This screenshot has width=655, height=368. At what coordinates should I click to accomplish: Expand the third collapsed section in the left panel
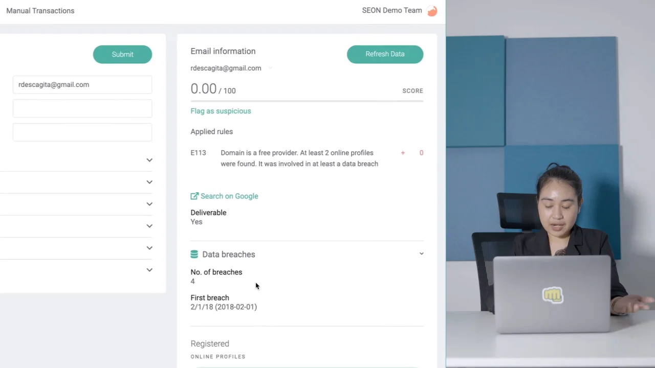tap(149, 204)
